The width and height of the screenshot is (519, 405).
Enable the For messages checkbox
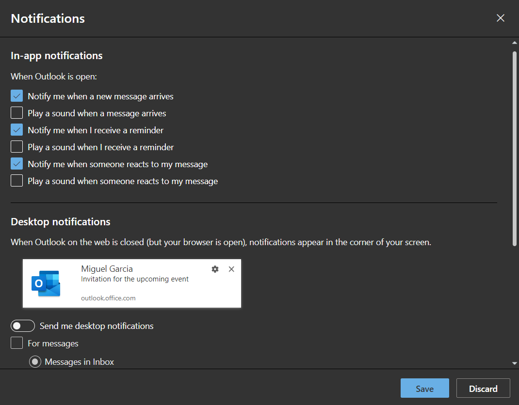tap(16, 343)
